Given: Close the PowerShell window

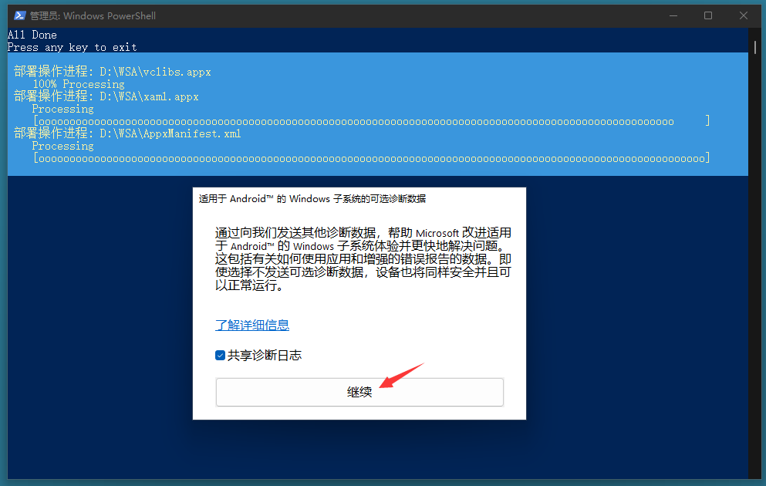Looking at the screenshot, I should (743, 15).
